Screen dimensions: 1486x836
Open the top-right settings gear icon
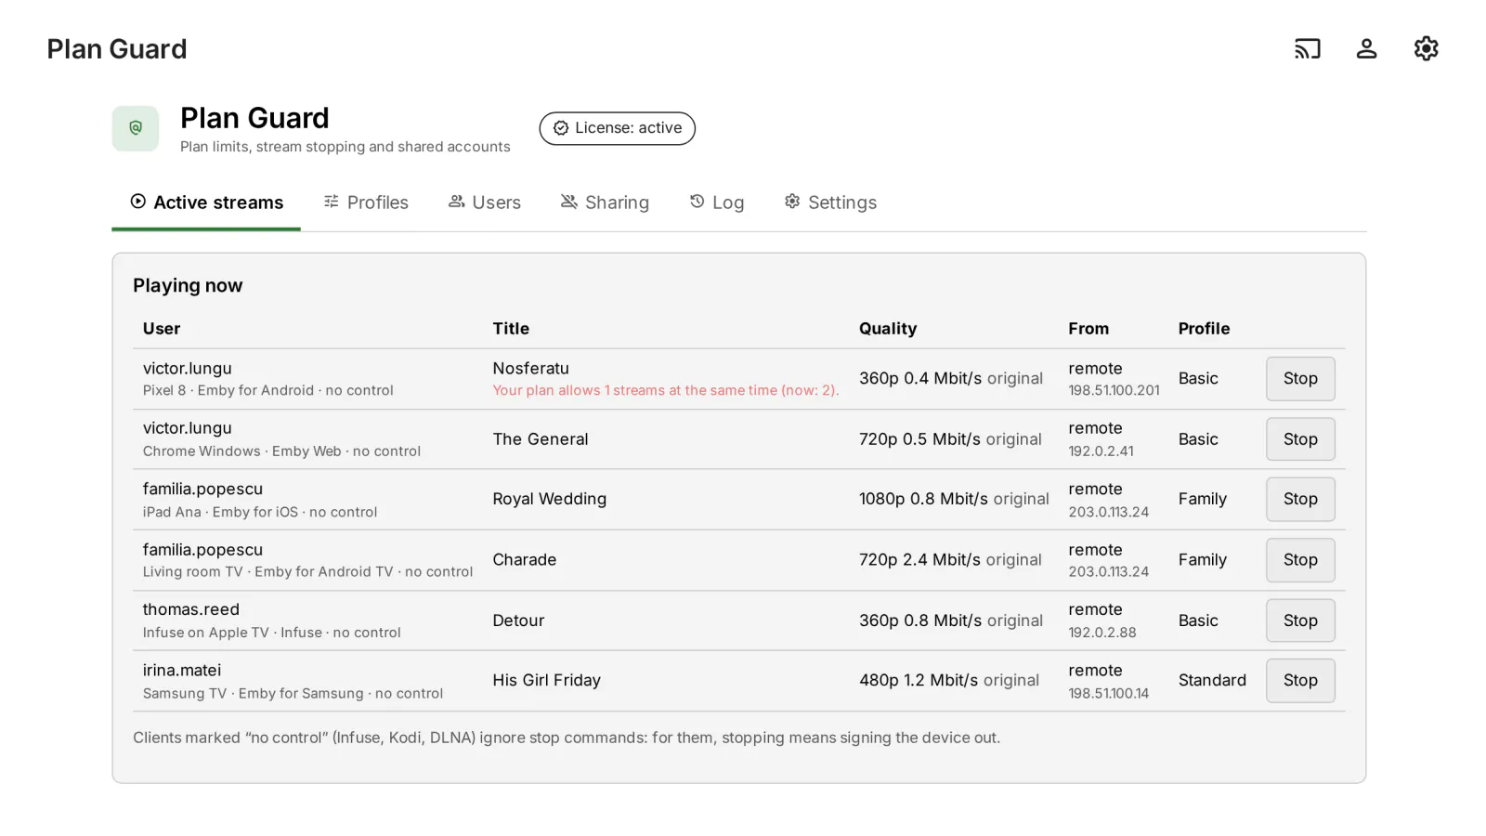[x=1426, y=48]
